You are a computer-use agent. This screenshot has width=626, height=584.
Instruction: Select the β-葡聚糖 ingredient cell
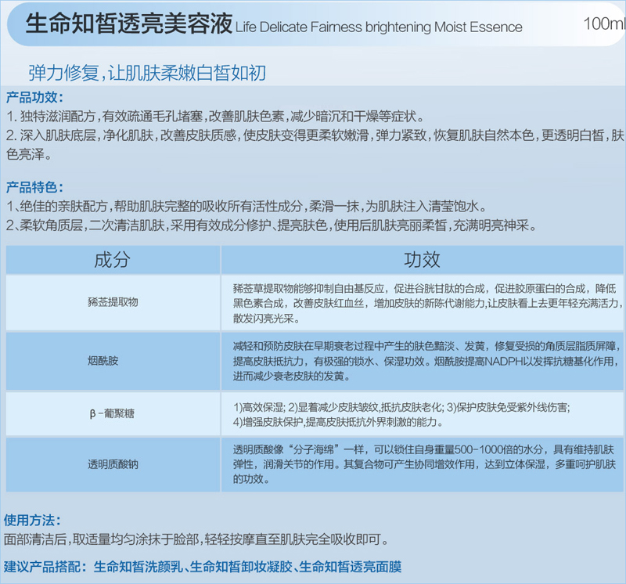coord(112,413)
